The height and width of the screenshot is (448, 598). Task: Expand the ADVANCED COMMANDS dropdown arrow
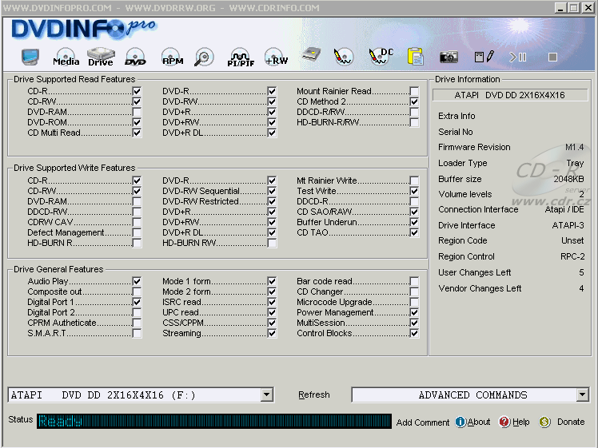pos(582,394)
